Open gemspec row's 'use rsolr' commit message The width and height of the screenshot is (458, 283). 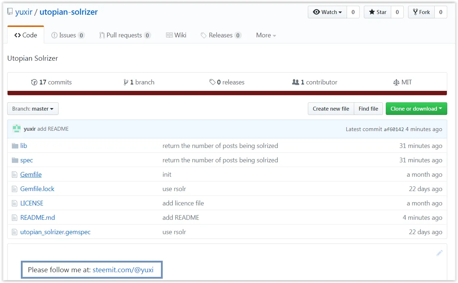[x=174, y=232]
